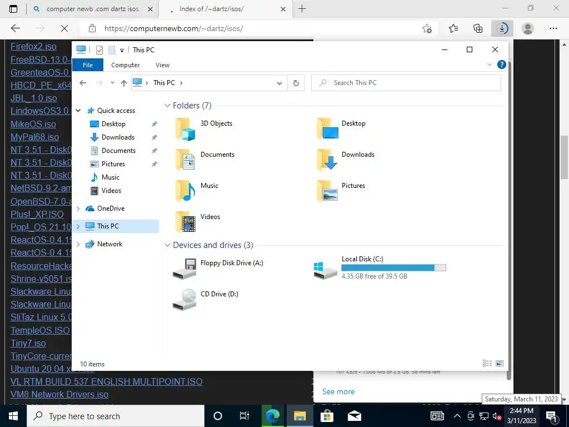Click the Tiny7.iso link

(x=28, y=343)
